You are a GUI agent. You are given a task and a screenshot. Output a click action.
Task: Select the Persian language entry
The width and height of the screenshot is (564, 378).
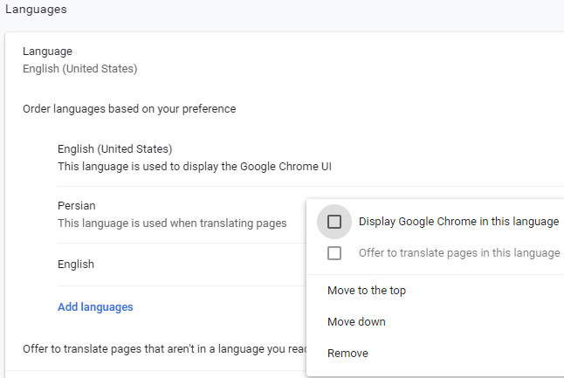(x=77, y=206)
